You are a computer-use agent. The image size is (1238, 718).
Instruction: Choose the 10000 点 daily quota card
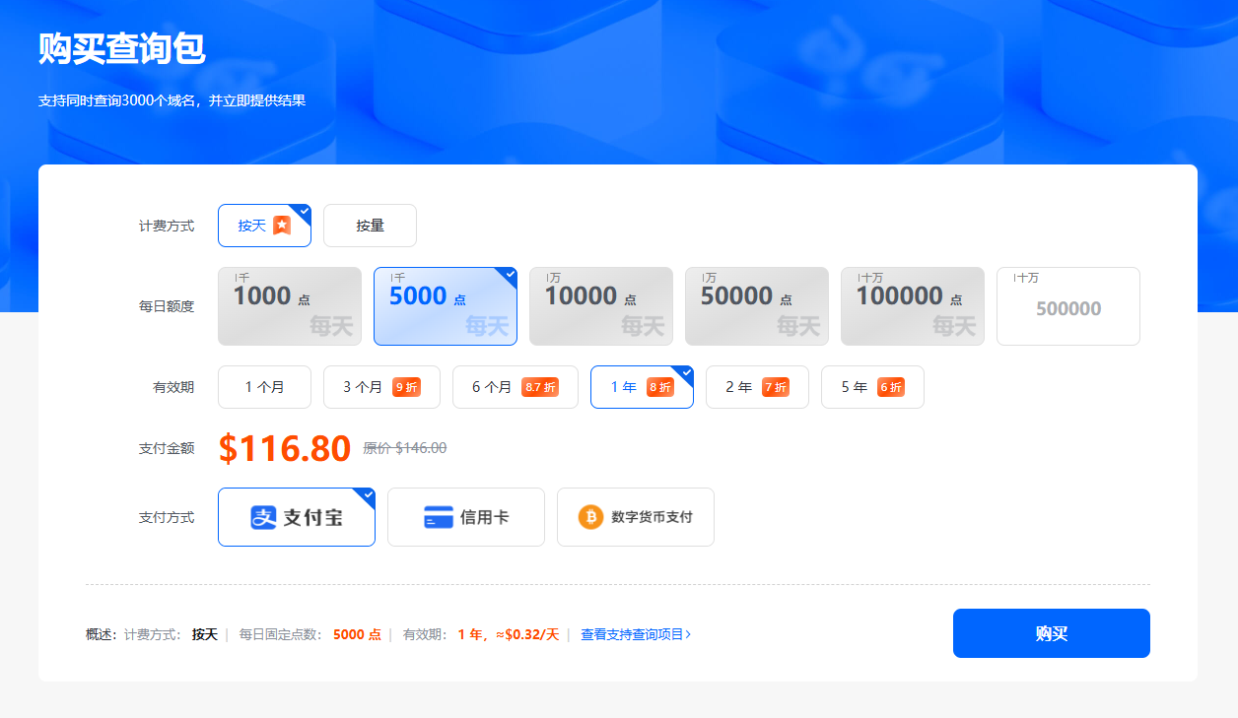(x=601, y=306)
